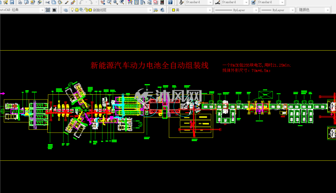336x193 pixels.
Task: Click the Open file icon
Action: (x=6, y=2)
